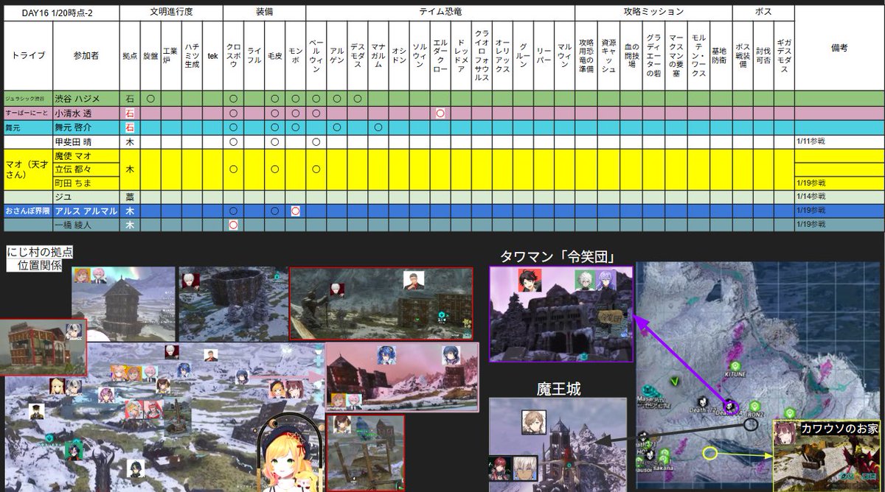
Task: Open the カワウソのお家 screenshot
Action: coord(827,456)
